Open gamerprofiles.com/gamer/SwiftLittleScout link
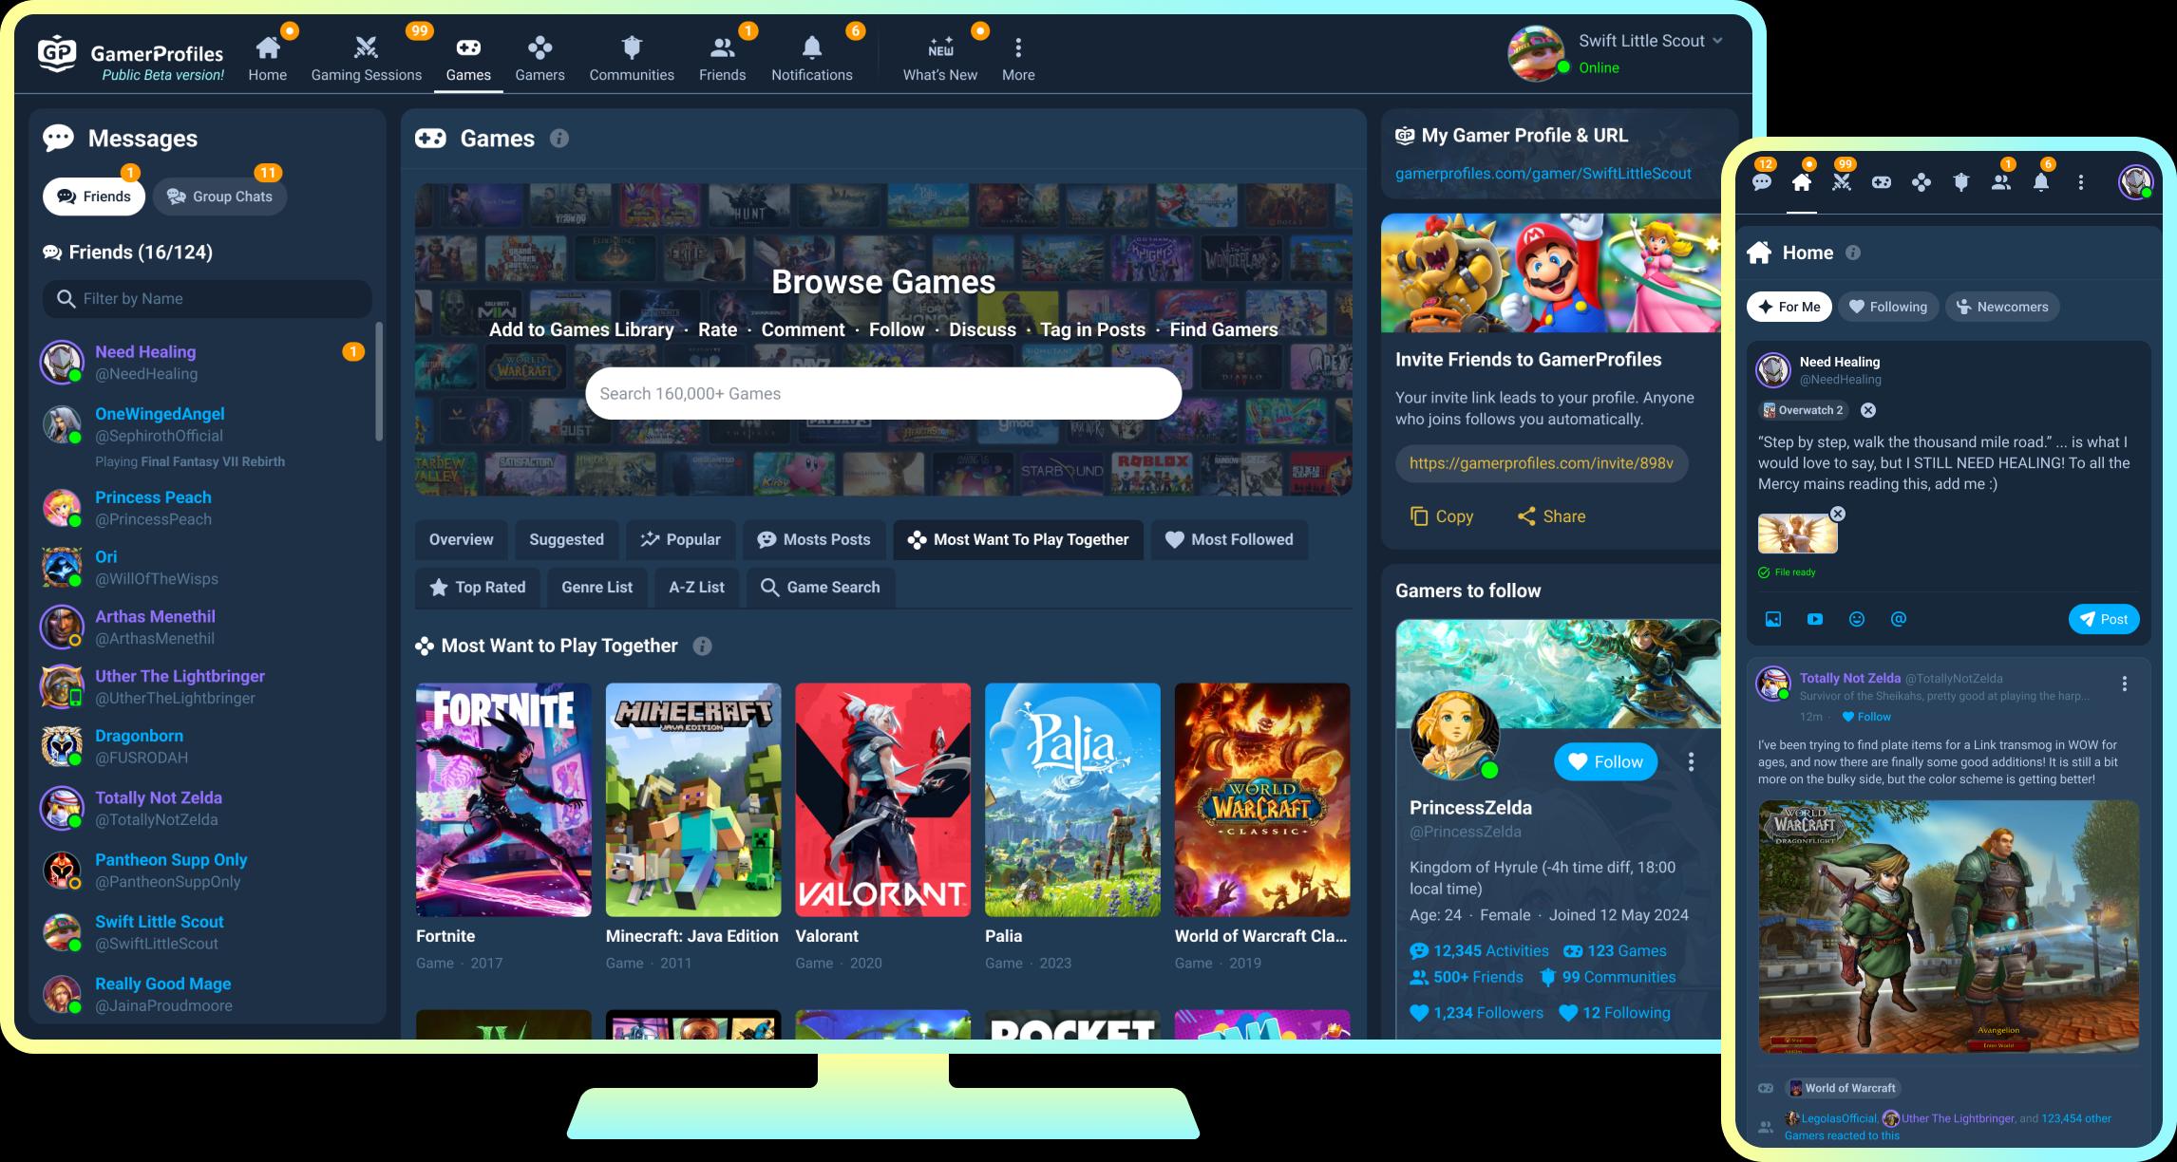 click(1543, 173)
